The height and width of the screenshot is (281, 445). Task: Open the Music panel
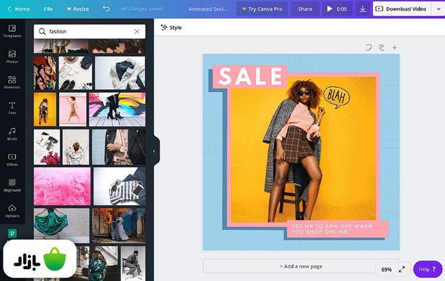click(12, 134)
